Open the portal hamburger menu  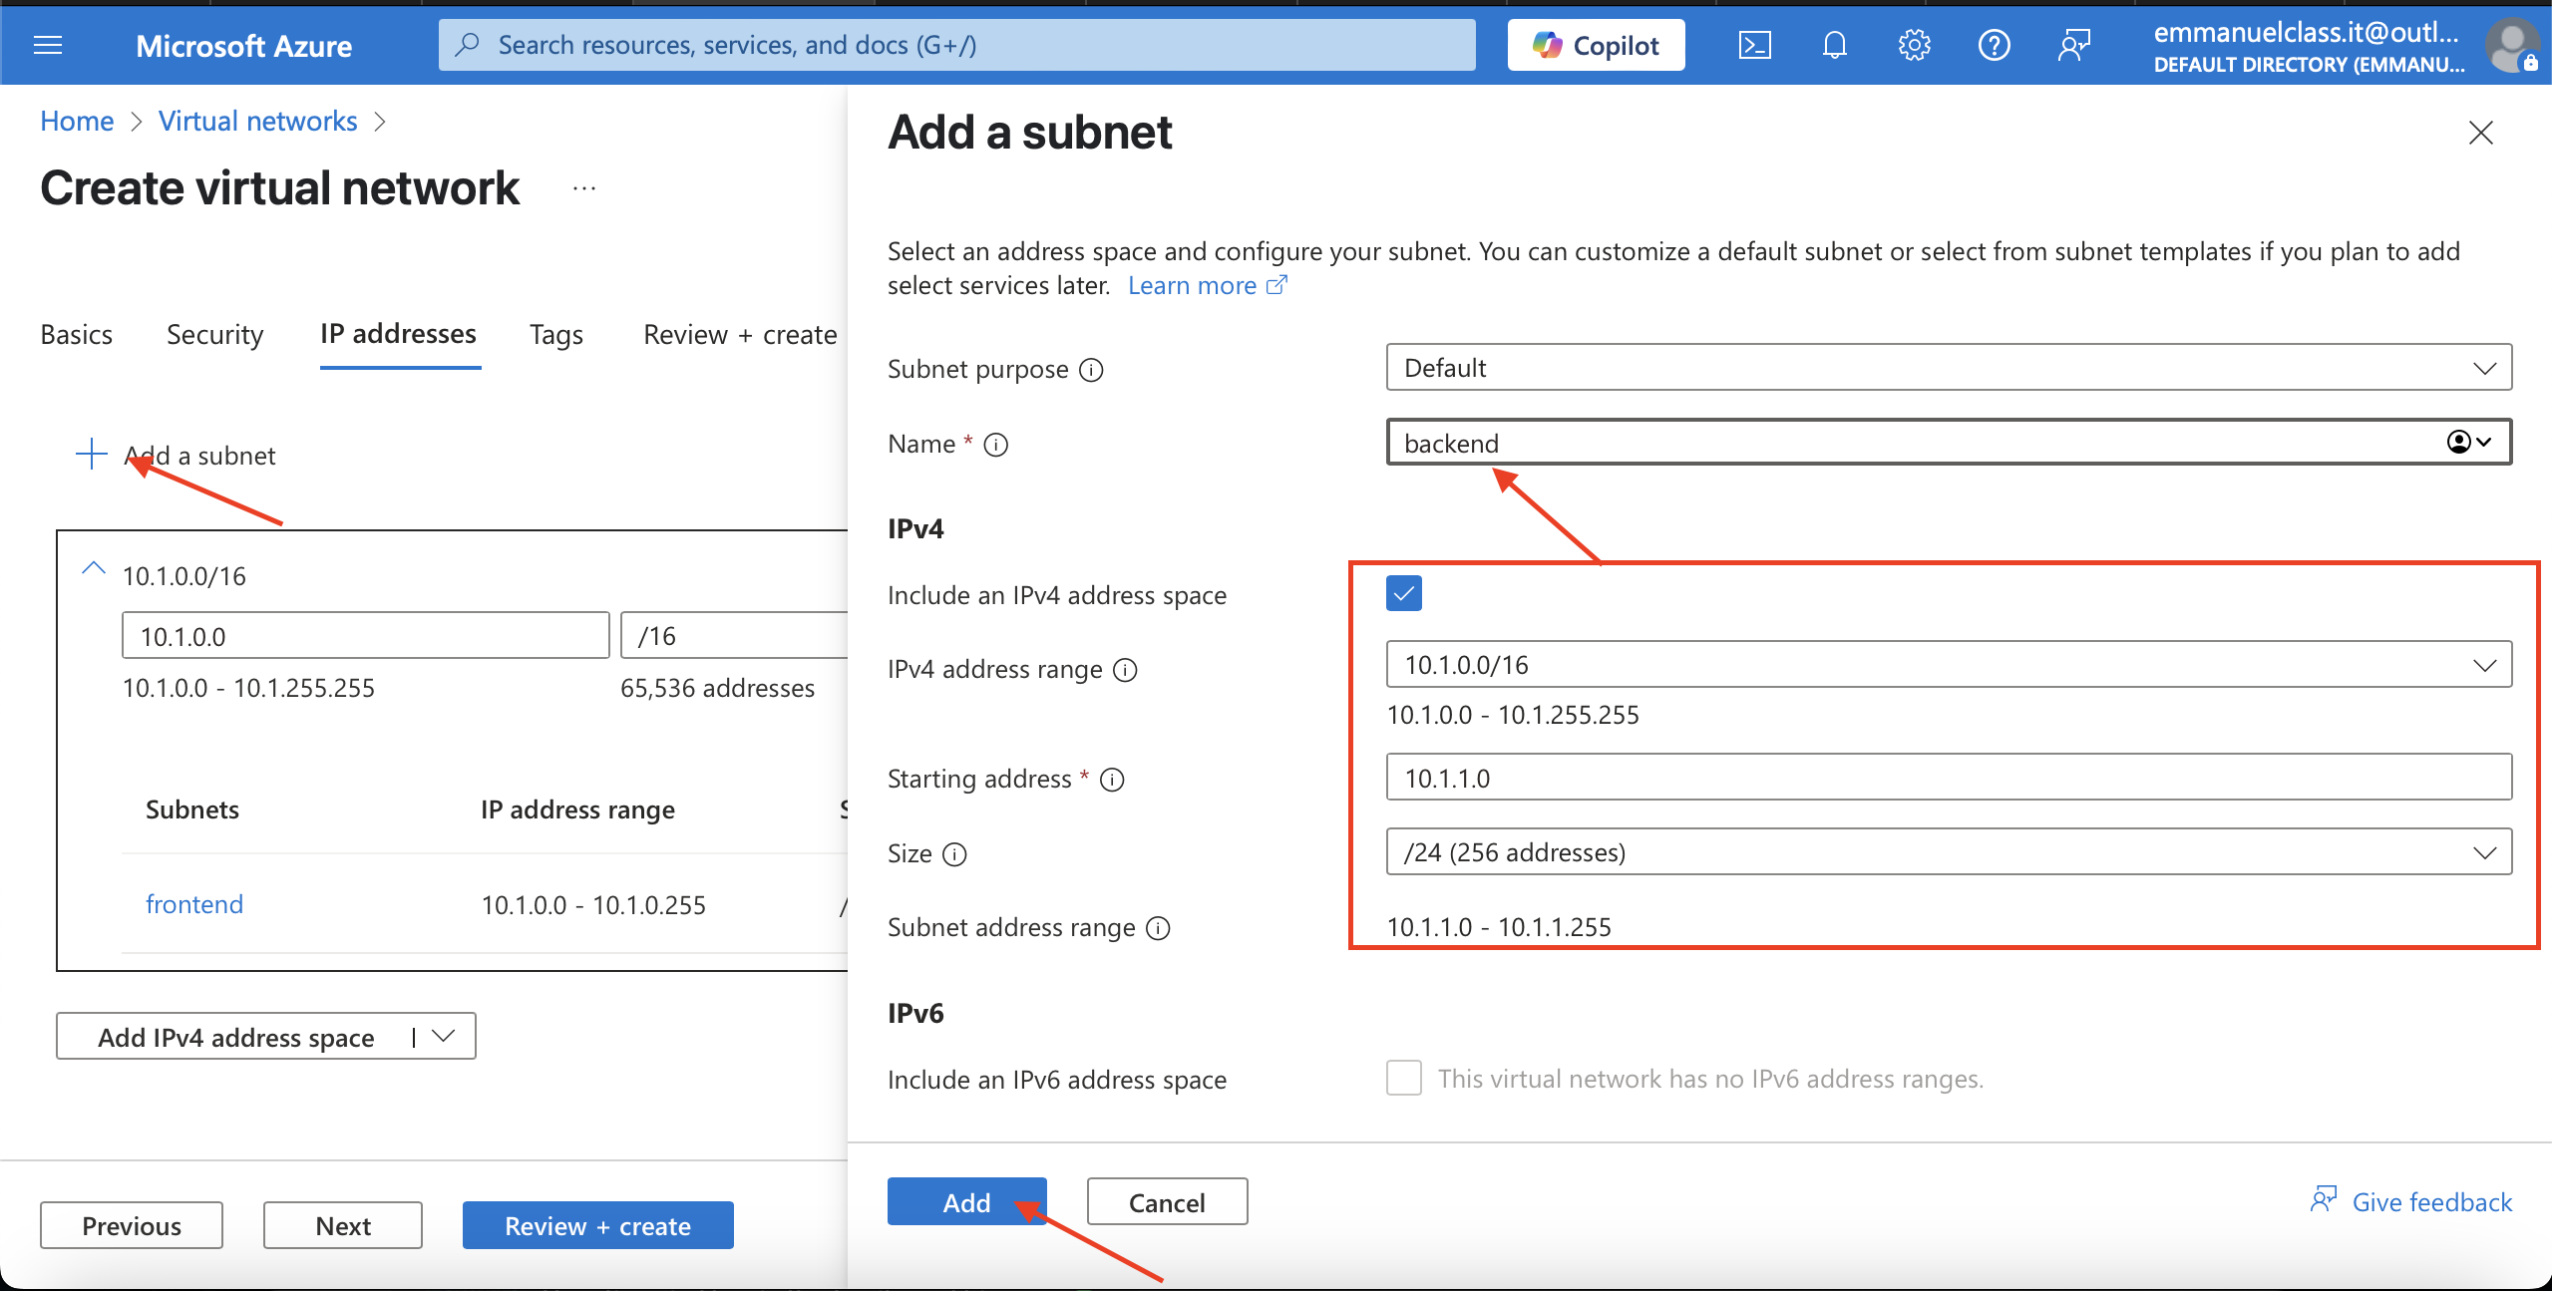(48, 45)
